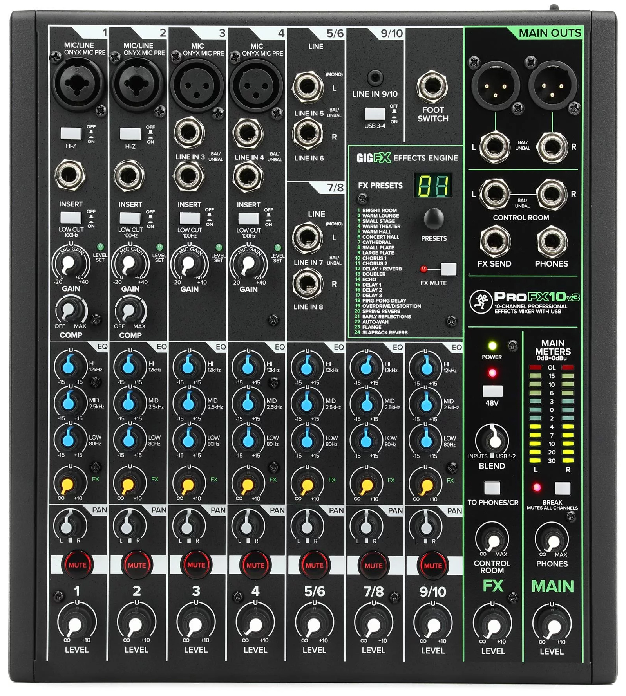Toggle the channel 1 HI-Z switch
Screen dimensions: 626x696
[x=71, y=133]
